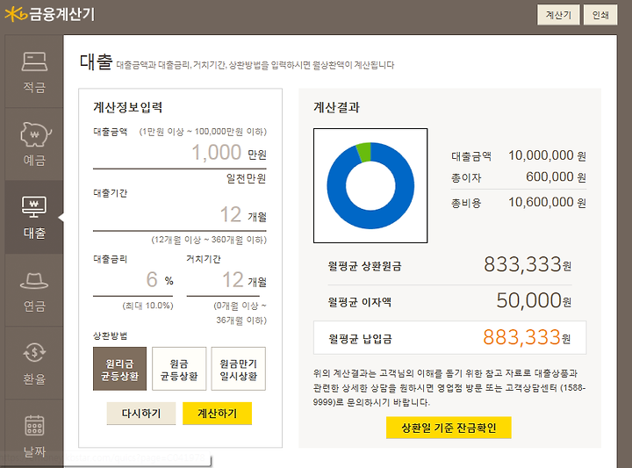Select 원금만기 일시상환 repayment method
Screen dimensions: 632x468
click(x=238, y=369)
